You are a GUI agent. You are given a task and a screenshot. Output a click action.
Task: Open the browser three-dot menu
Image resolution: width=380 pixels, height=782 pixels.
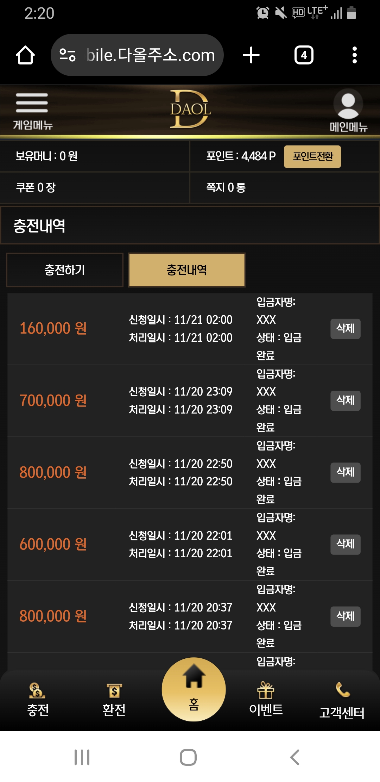[354, 55]
